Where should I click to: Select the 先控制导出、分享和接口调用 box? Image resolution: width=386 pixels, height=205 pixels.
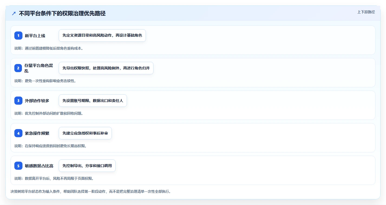[x=87, y=166]
